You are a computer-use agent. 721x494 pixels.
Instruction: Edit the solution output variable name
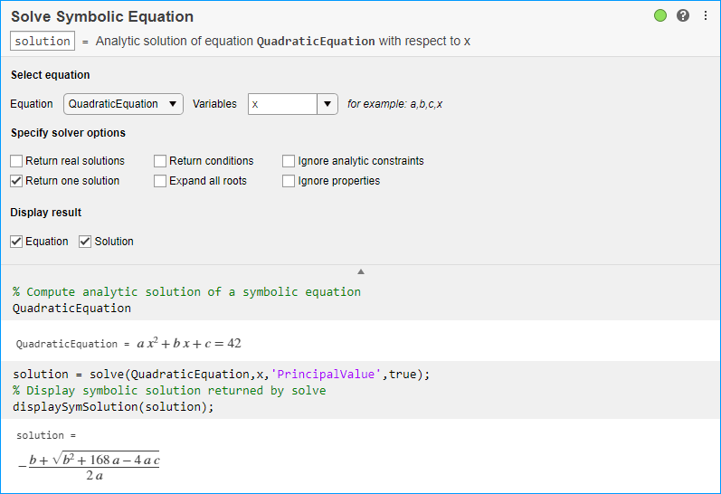[43, 42]
